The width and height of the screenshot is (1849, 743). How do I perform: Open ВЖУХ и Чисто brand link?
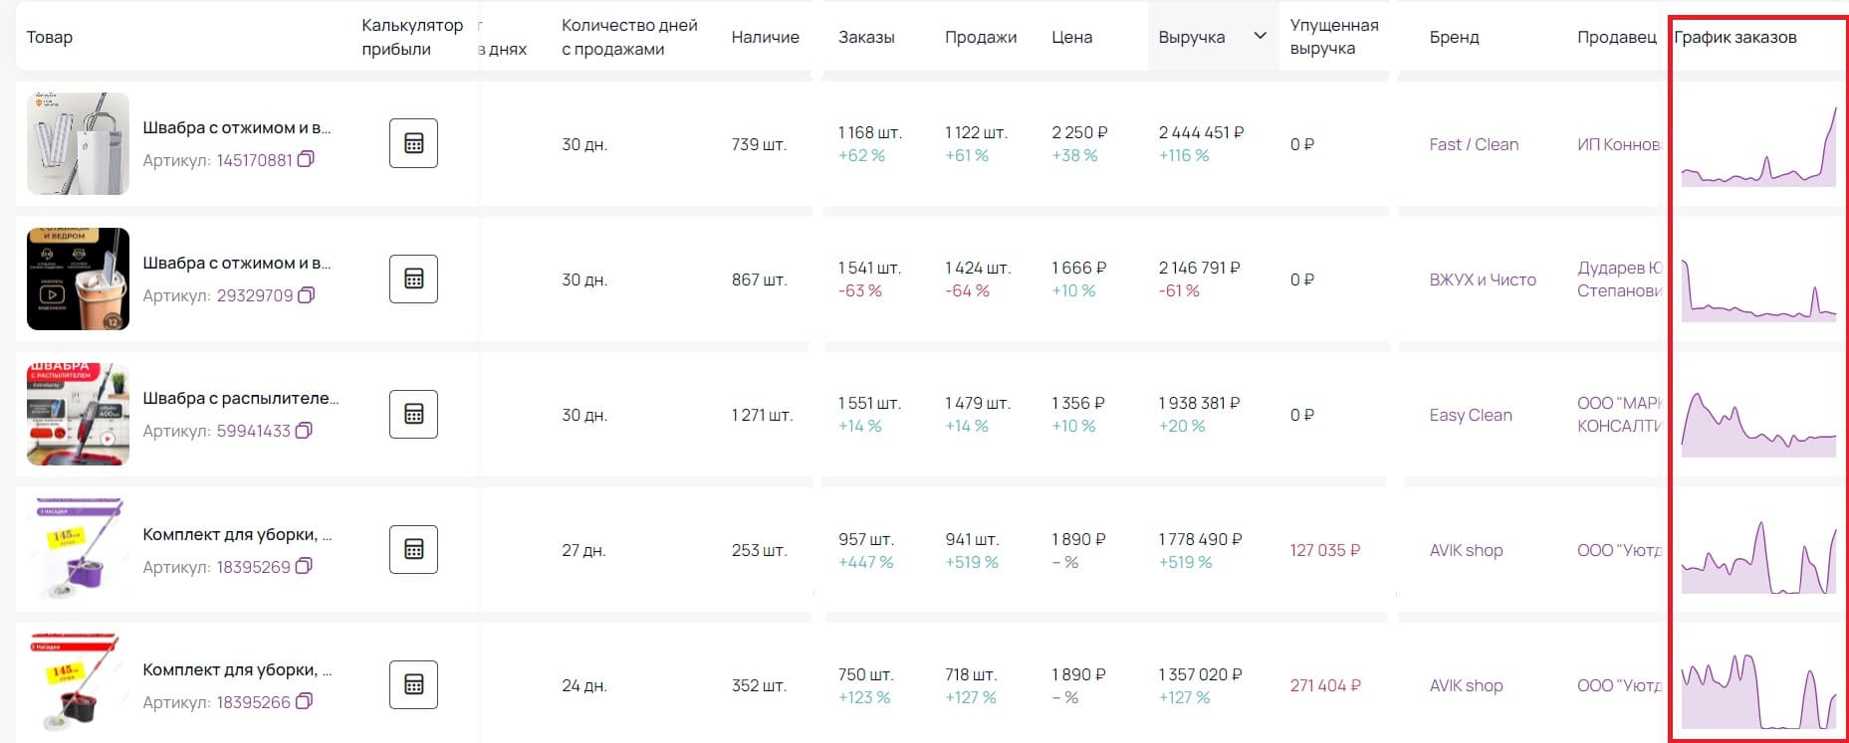pos(1483,279)
